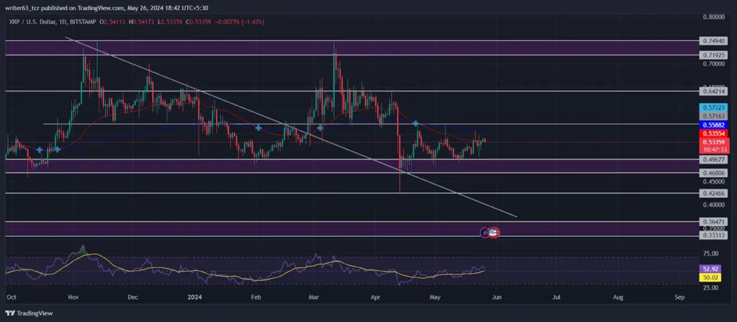Screen dimensions: 737x322
Task: Click the Aug label on time axis
Action: point(618,298)
